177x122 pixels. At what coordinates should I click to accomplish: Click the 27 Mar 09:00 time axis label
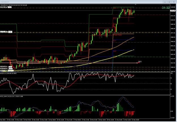[x=77, y=120]
